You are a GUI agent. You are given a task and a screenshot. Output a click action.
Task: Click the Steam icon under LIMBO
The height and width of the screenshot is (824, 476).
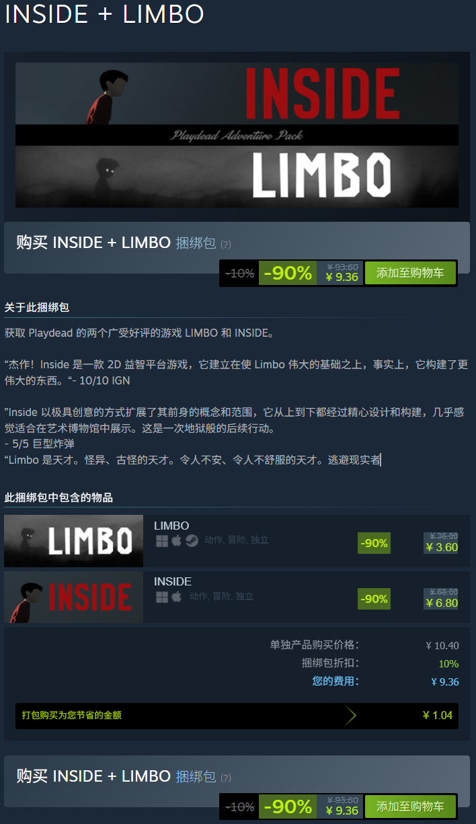coord(192,541)
